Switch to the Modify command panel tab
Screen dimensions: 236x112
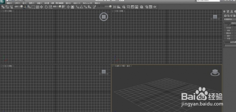coord(228,12)
